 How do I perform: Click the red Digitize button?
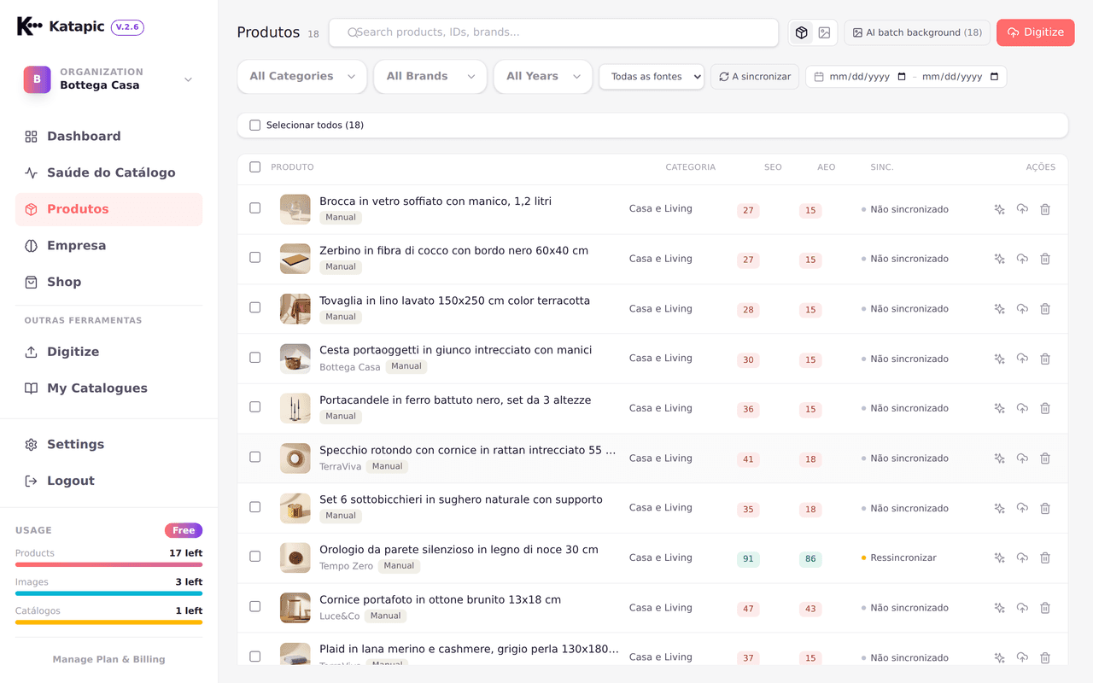click(x=1035, y=32)
